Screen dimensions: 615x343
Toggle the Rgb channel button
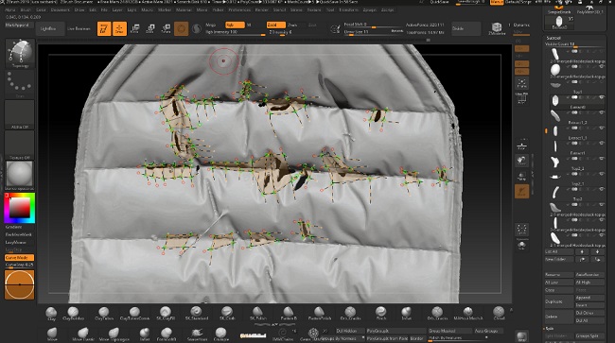click(x=235, y=25)
